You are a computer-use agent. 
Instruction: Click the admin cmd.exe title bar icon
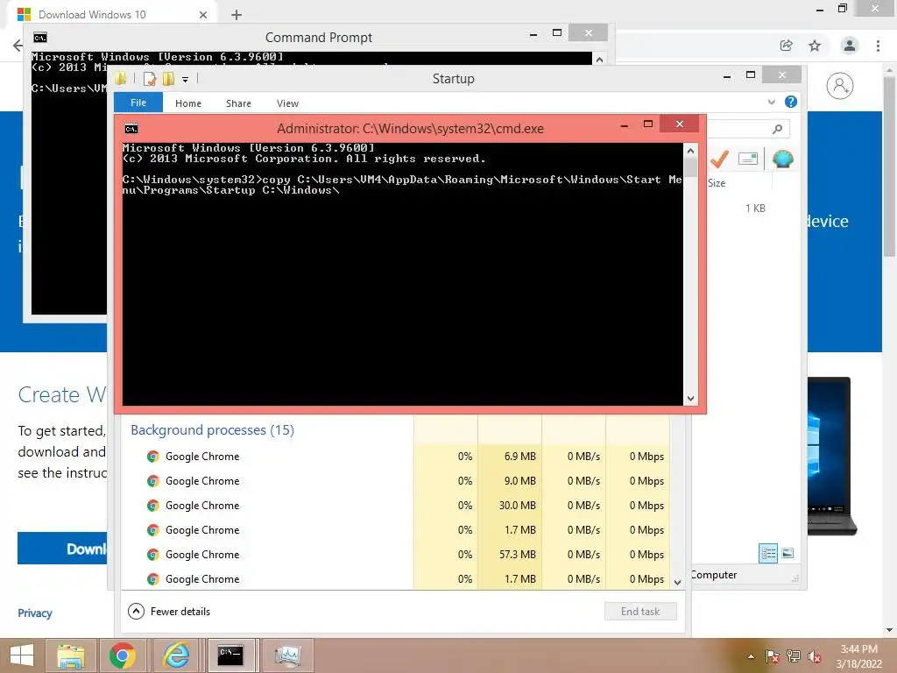(x=131, y=129)
